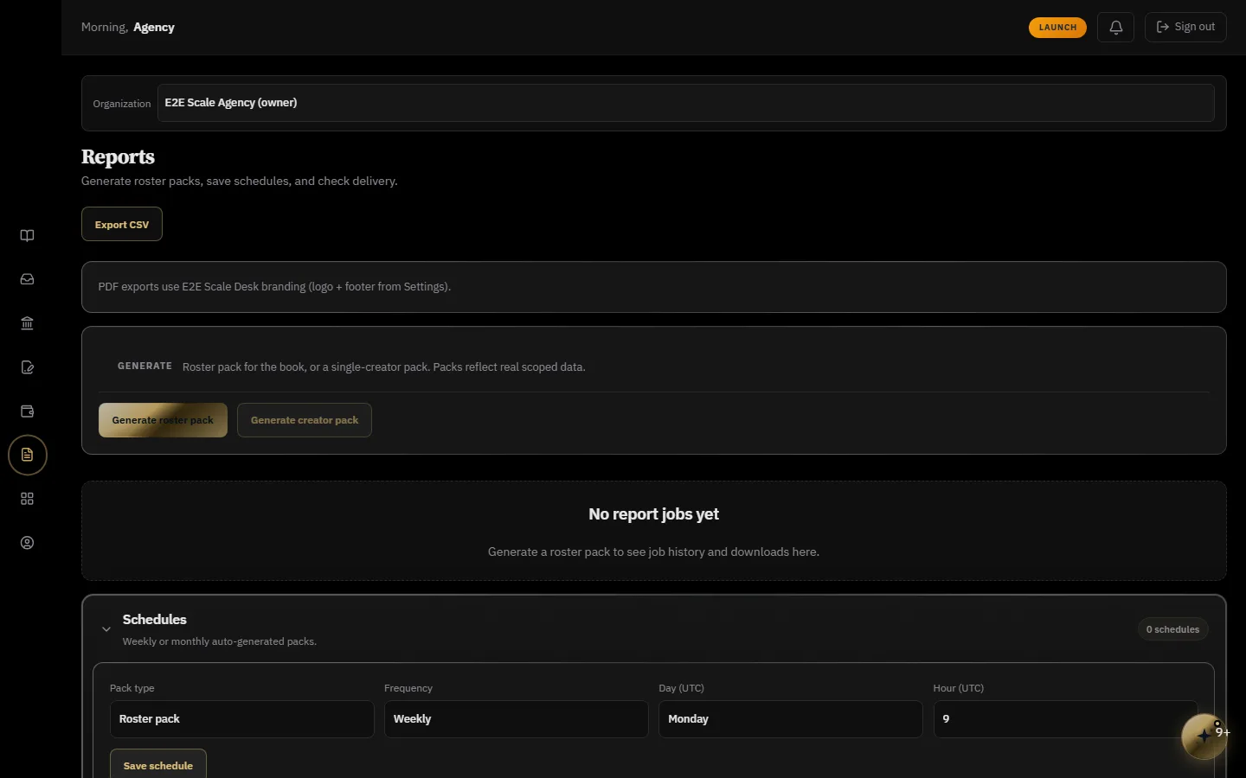Click Export CSV
The height and width of the screenshot is (778, 1246).
coord(122,224)
